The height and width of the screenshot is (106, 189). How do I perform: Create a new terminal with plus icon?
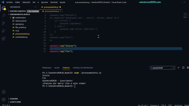[178, 68]
